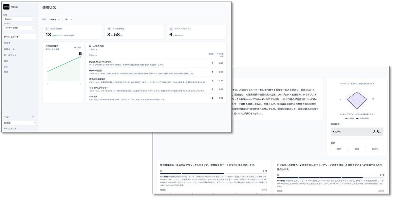The height and width of the screenshot is (198, 393).
Task: Click the chat bubble icon beside 今月の面談数
Action: [x=47, y=28]
